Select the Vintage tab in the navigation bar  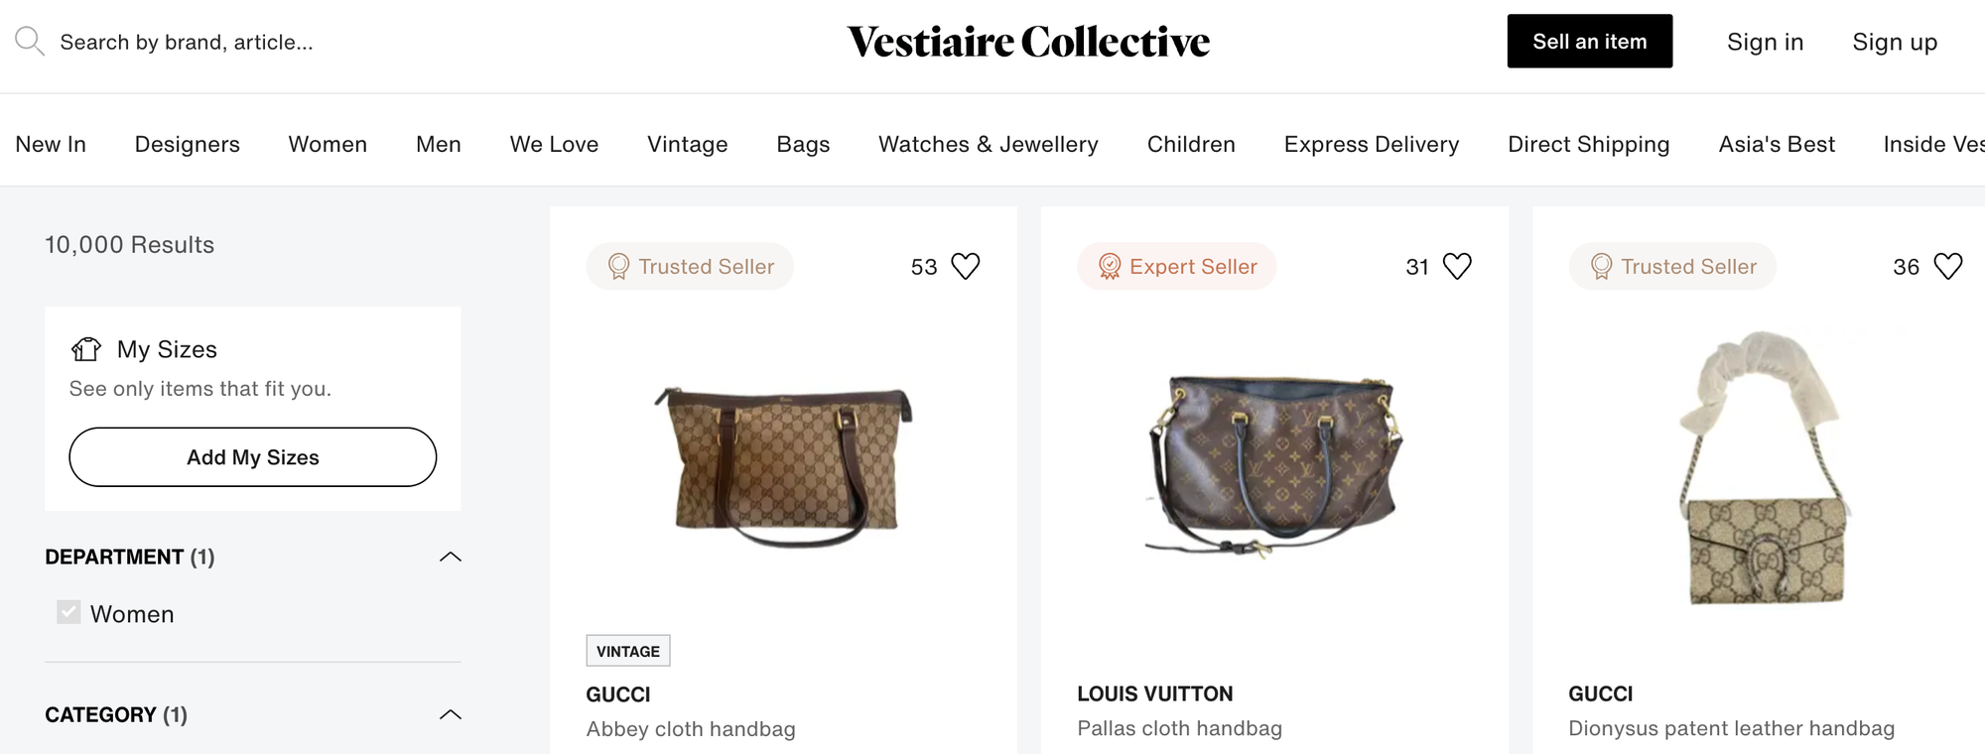[x=687, y=144]
